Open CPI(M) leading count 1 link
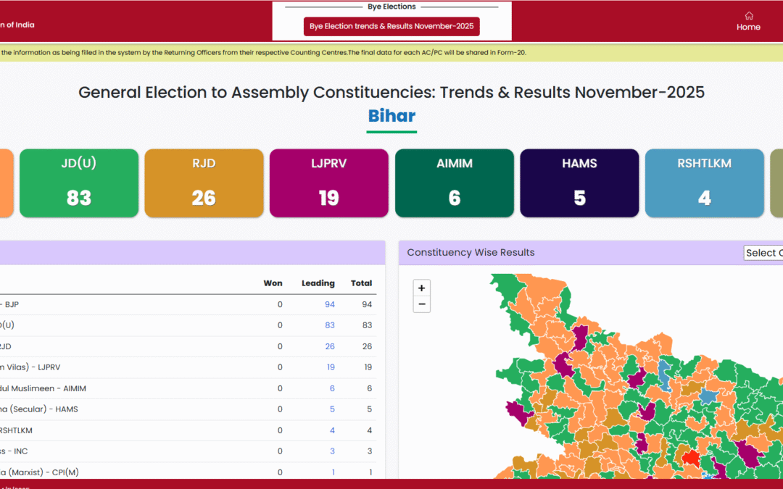 tap(333, 472)
